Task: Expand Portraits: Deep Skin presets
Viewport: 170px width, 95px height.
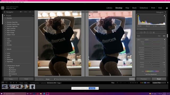Action: click(6, 22)
